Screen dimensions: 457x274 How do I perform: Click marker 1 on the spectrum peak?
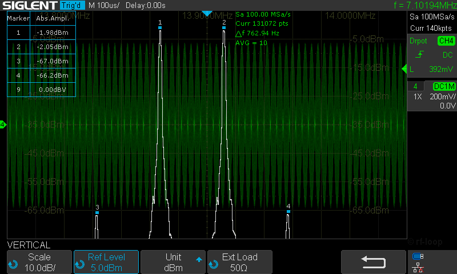pyautogui.click(x=160, y=27)
